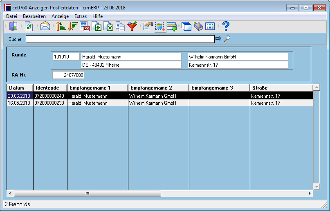Click the Identcode column header
Viewport: 330px width, 211px height.
50,88
